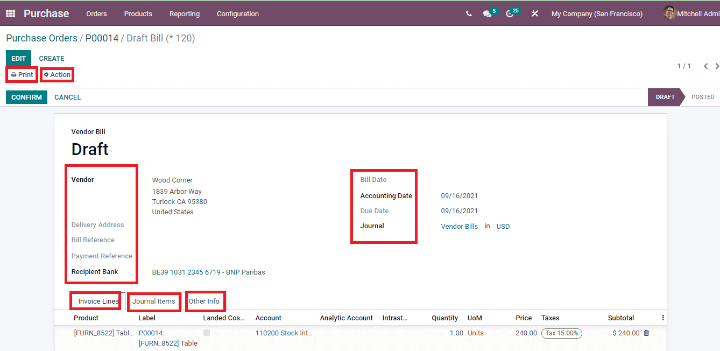Viewport: 720px width, 351px height.
Task: Go to previous record arrow
Action: (705, 66)
